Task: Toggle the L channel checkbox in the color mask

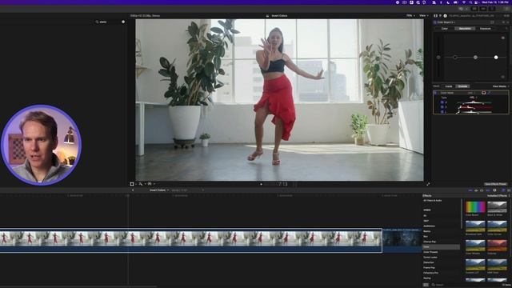Action: tap(442, 112)
